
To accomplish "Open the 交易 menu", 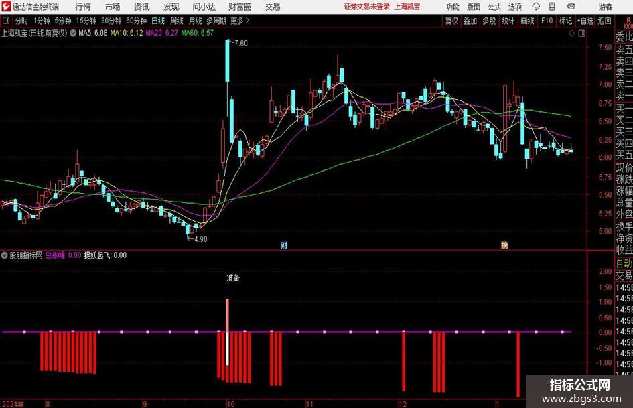I will pyautogui.click(x=273, y=7).
